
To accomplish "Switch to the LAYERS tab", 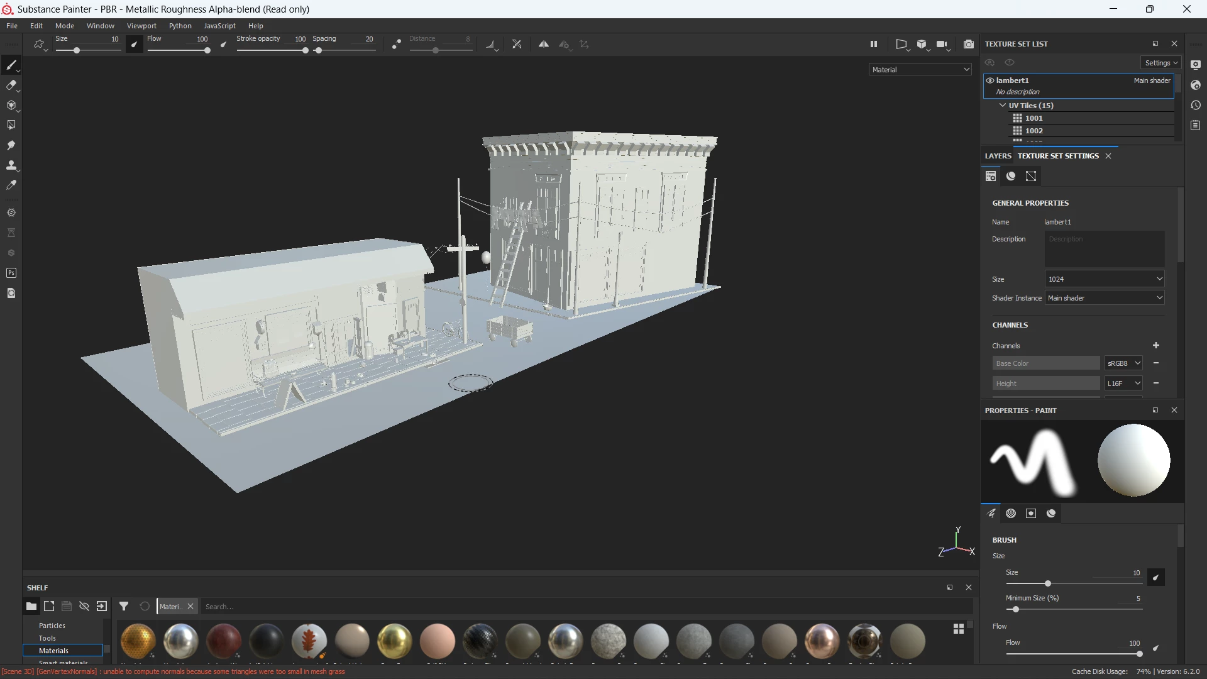I will click(x=998, y=156).
